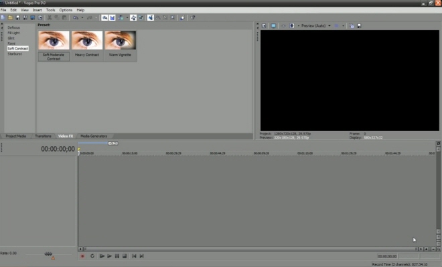442x267 pixels.
Task: Copy snapshot to clipboard icon
Action: [x=351, y=25]
